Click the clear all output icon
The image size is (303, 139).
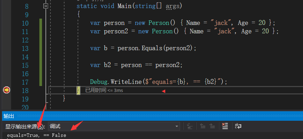(x=225, y=126)
